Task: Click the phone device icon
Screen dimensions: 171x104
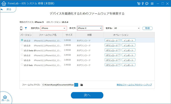Action: [x=21, y=28]
